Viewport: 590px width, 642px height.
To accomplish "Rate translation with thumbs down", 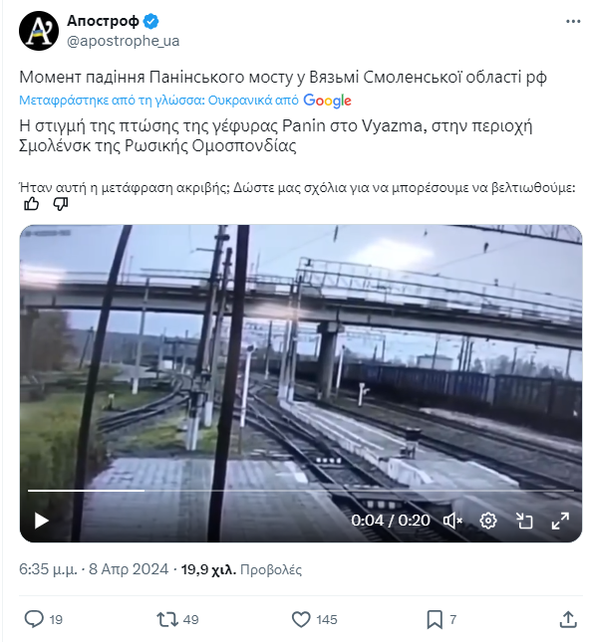I will coord(61,203).
